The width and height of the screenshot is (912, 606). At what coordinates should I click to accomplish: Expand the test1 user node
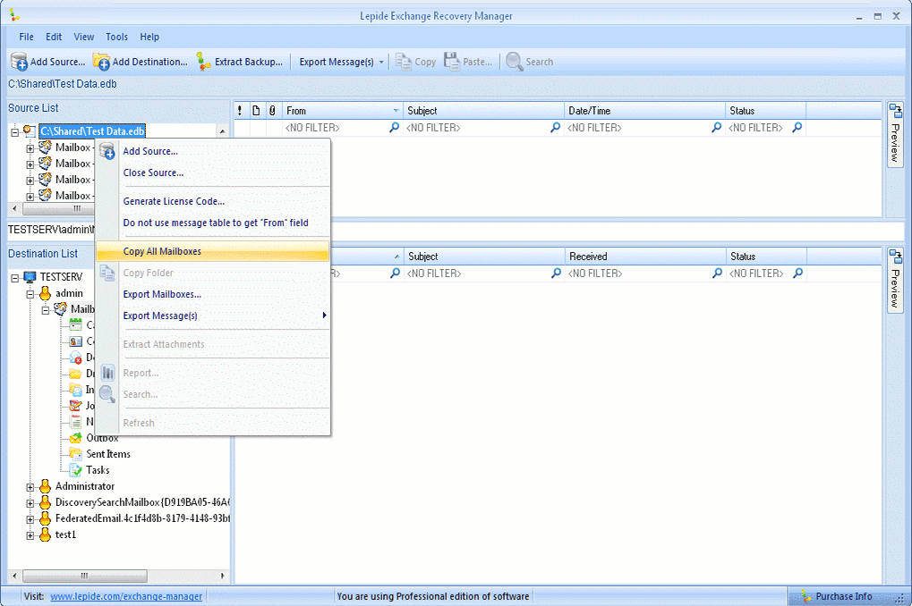point(30,535)
